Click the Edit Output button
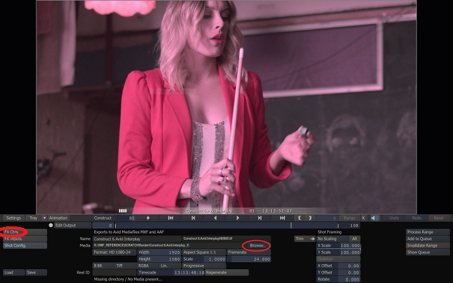The image size is (453, 283). [72, 225]
